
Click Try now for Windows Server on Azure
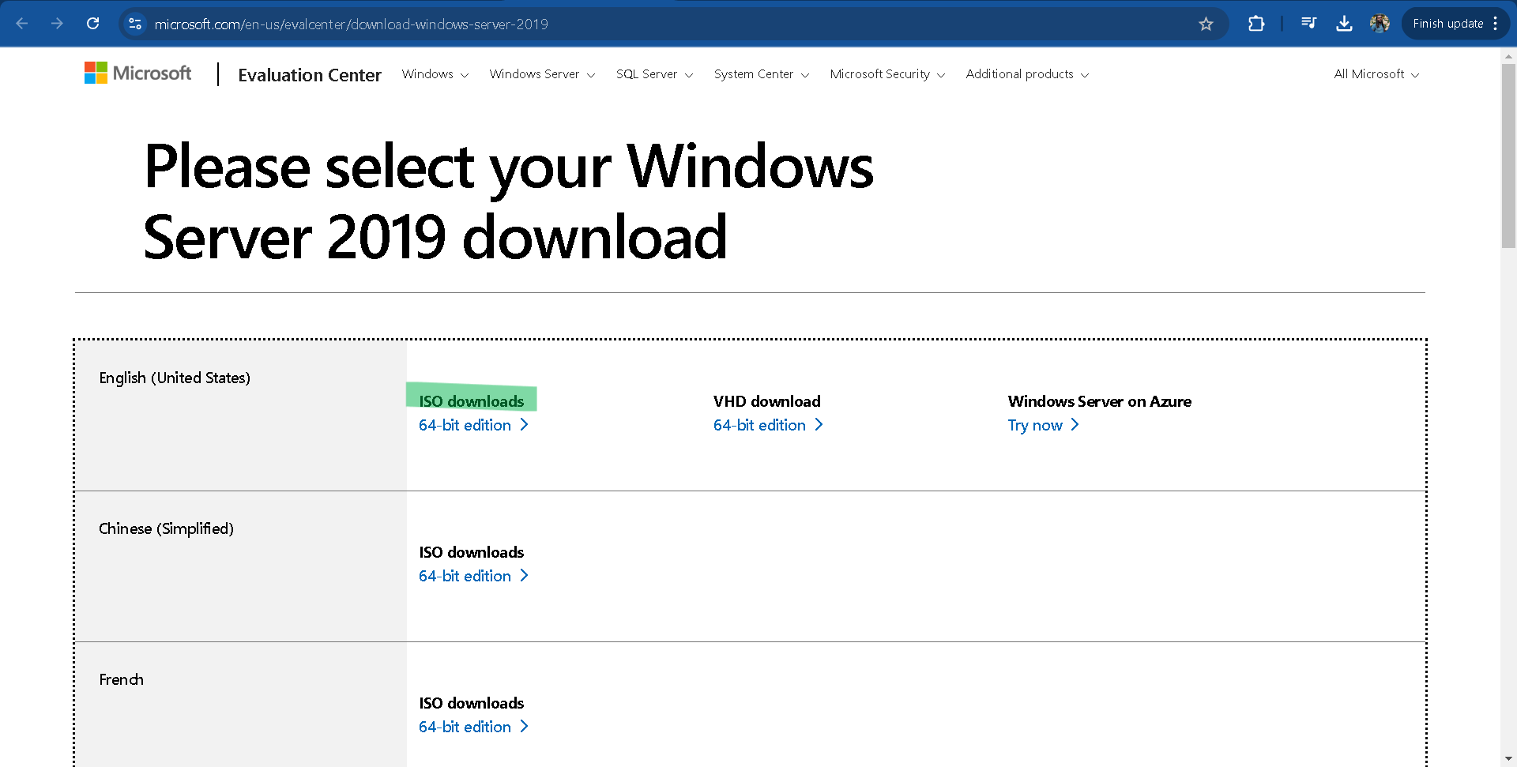coord(1043,425)
